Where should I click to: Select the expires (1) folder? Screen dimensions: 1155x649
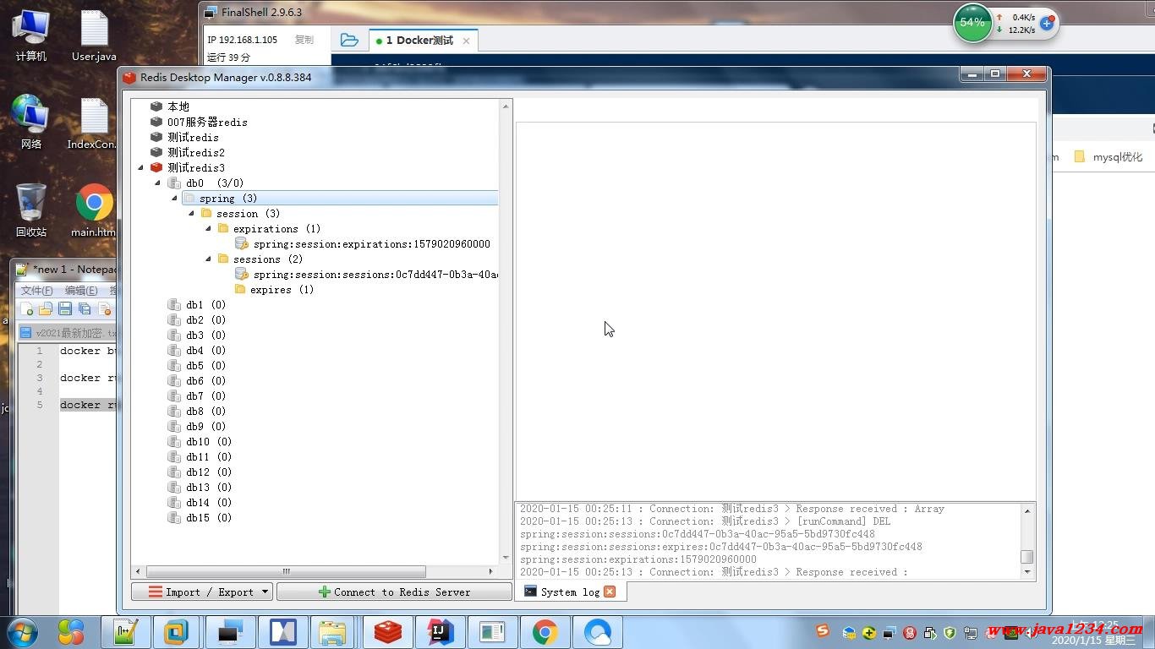click(x=282, y=290)
